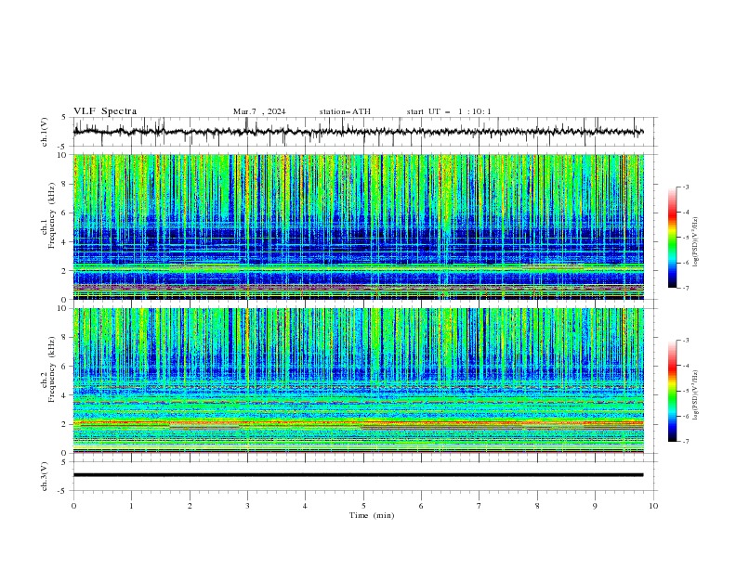
Task: Click the date 'Mar.7 , 2024'
Action: coord(259,111)
